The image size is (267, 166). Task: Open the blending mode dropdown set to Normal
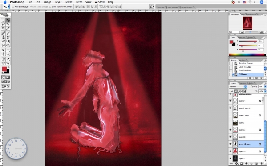point(238,87)
